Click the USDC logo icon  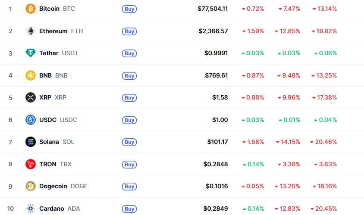click(x=31, y=120)
